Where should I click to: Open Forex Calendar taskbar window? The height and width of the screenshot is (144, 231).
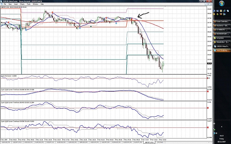[221, 21]
